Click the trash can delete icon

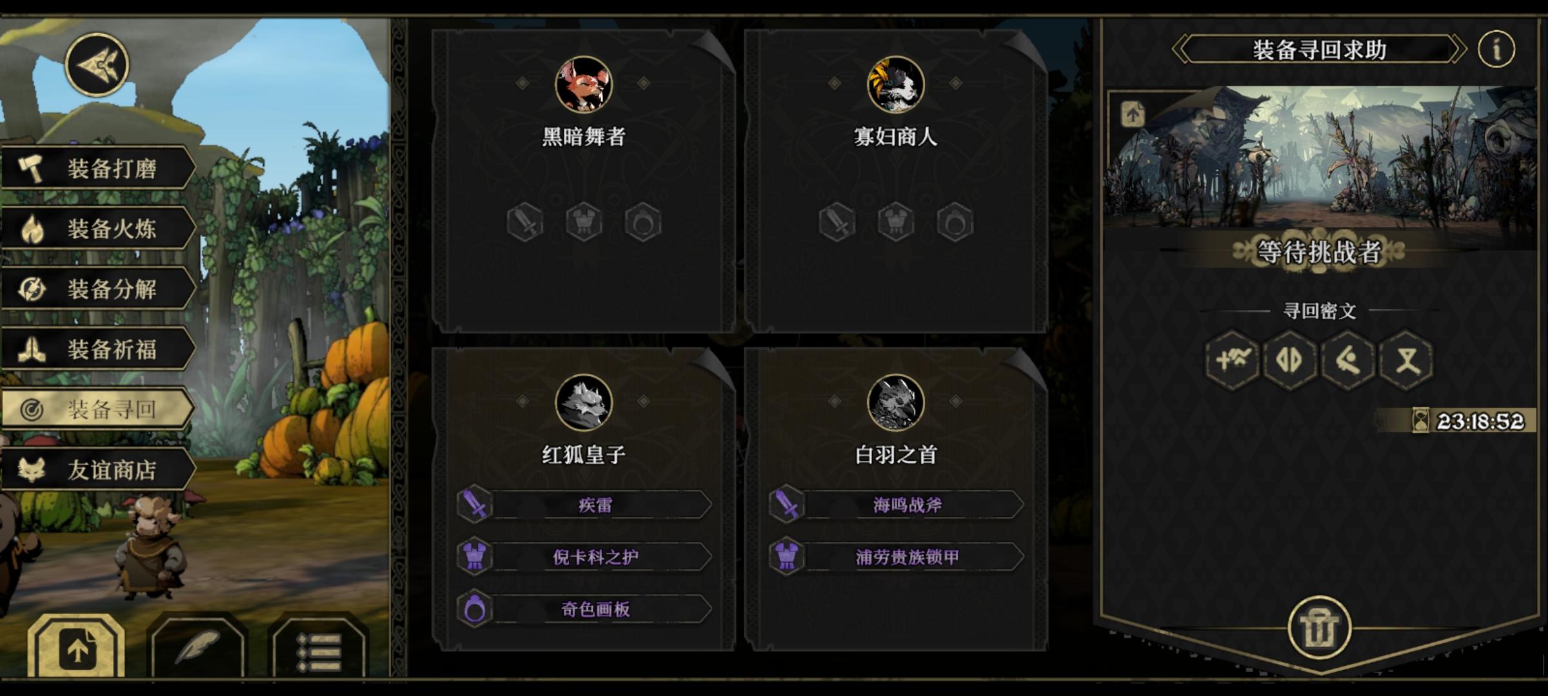(1320, 628)
